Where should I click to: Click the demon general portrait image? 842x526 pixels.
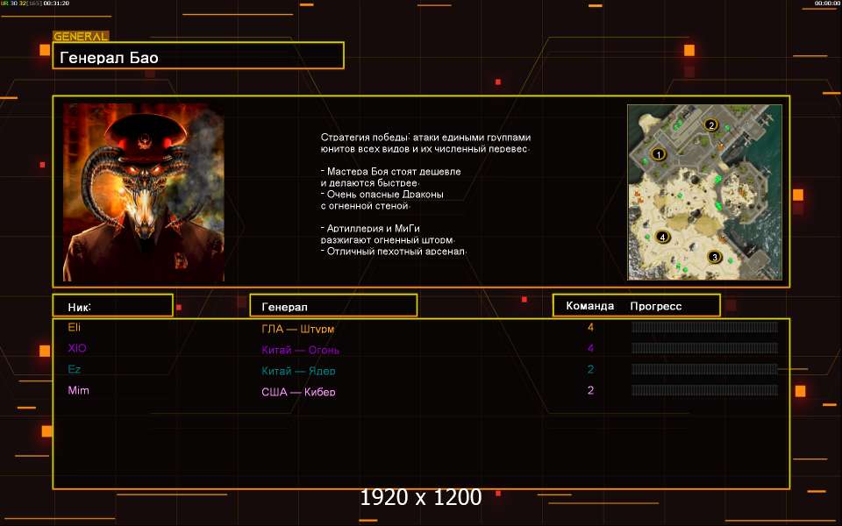pyautogui.click(x=143, y=192)
